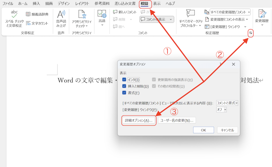Screen dimensions: 272x167
Task: Click the キャンセル button
Action: 227,130
